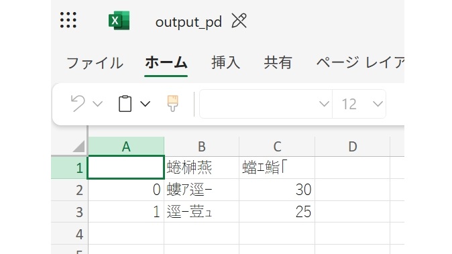The width and height of the screenshot is (452, 254).
Task: Click cell B2 with garbled text
Action: coord(201,190)
